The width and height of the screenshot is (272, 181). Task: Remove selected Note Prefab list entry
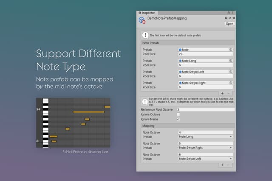click(x=229, y=93)
